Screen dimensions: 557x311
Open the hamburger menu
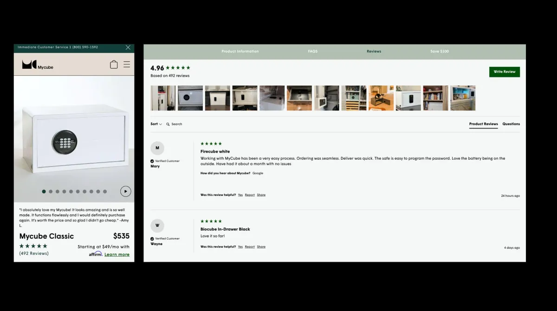[127, 65]
